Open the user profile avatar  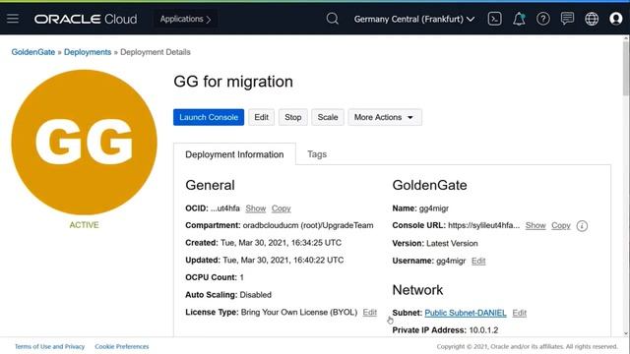point(615,19)
